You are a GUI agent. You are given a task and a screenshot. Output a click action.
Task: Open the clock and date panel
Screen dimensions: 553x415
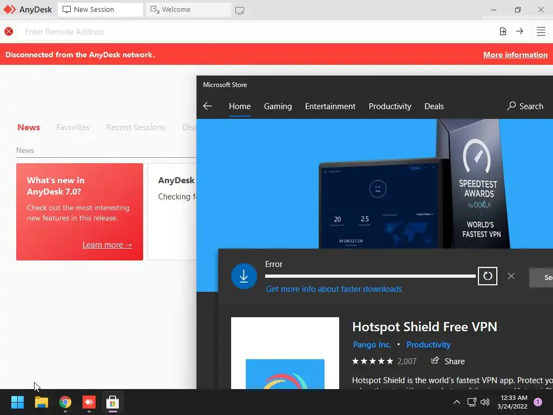512,402
